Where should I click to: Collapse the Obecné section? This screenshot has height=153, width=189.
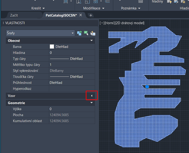(92, 41)
